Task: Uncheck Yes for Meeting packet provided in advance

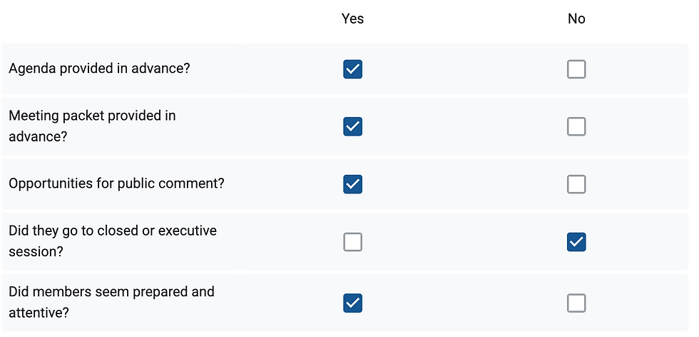Action: tap(352, 126)
